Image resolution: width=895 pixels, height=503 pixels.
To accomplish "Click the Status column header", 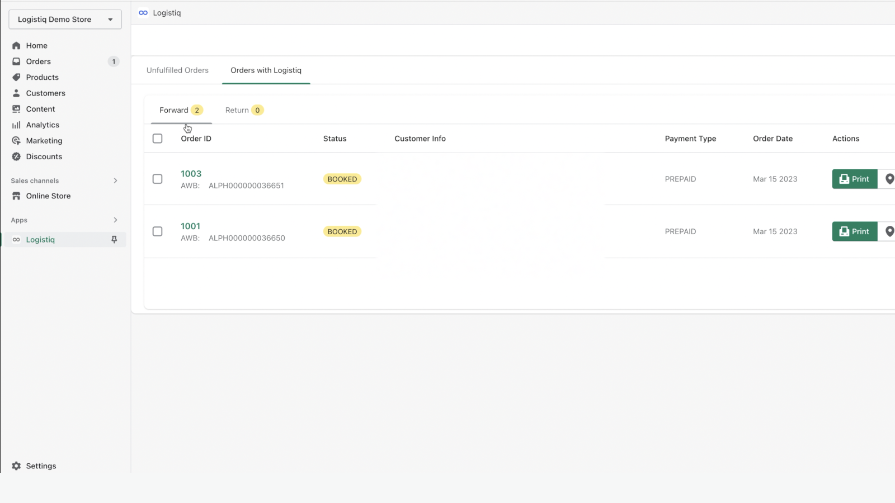I will (335, 139).
